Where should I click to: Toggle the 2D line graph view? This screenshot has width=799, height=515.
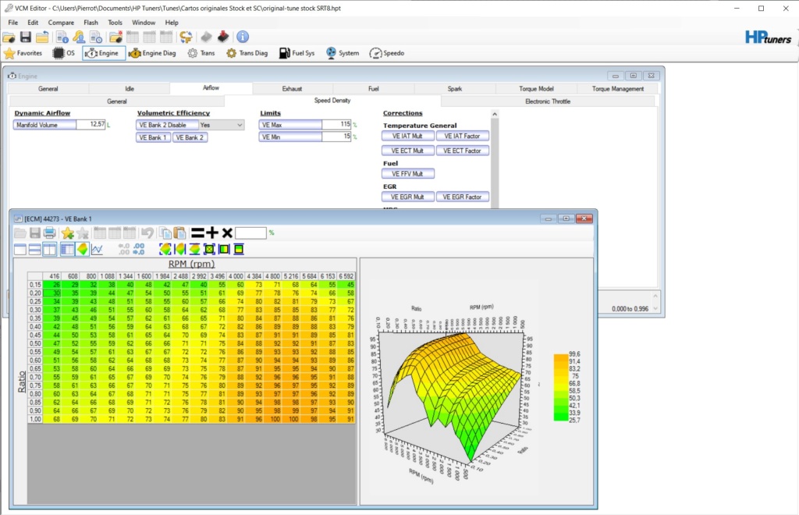[97, 249]
